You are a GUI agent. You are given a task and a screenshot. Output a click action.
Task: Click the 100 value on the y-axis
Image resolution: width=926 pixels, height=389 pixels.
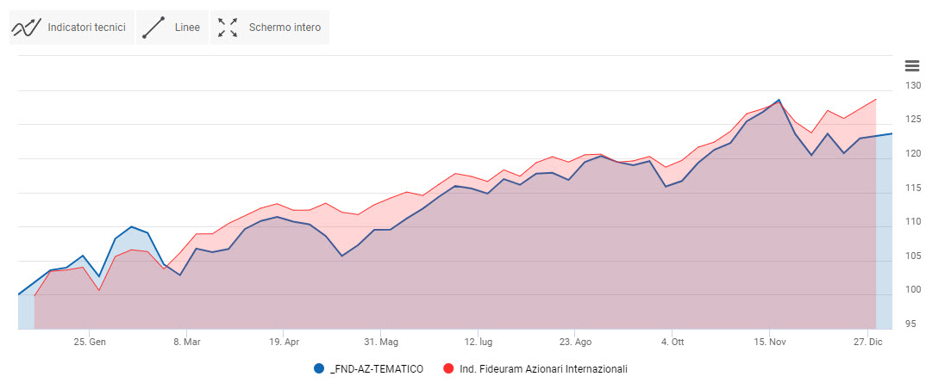click(x=912, y=290)
